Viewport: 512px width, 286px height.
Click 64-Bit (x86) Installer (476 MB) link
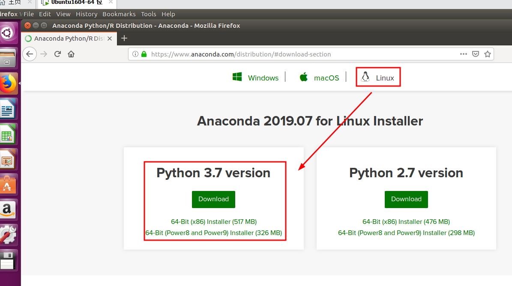tap(406, 222)
